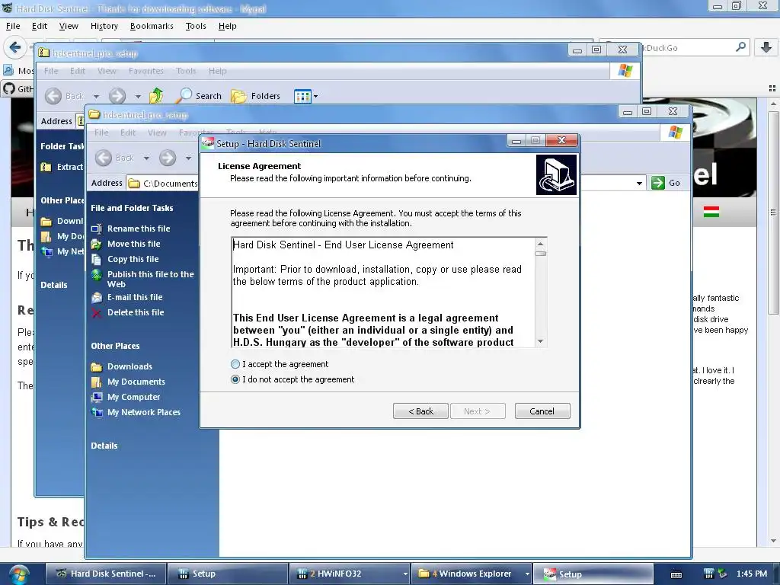Click GitHub bookmark icon in bookmarks bar

coord(9,88)
